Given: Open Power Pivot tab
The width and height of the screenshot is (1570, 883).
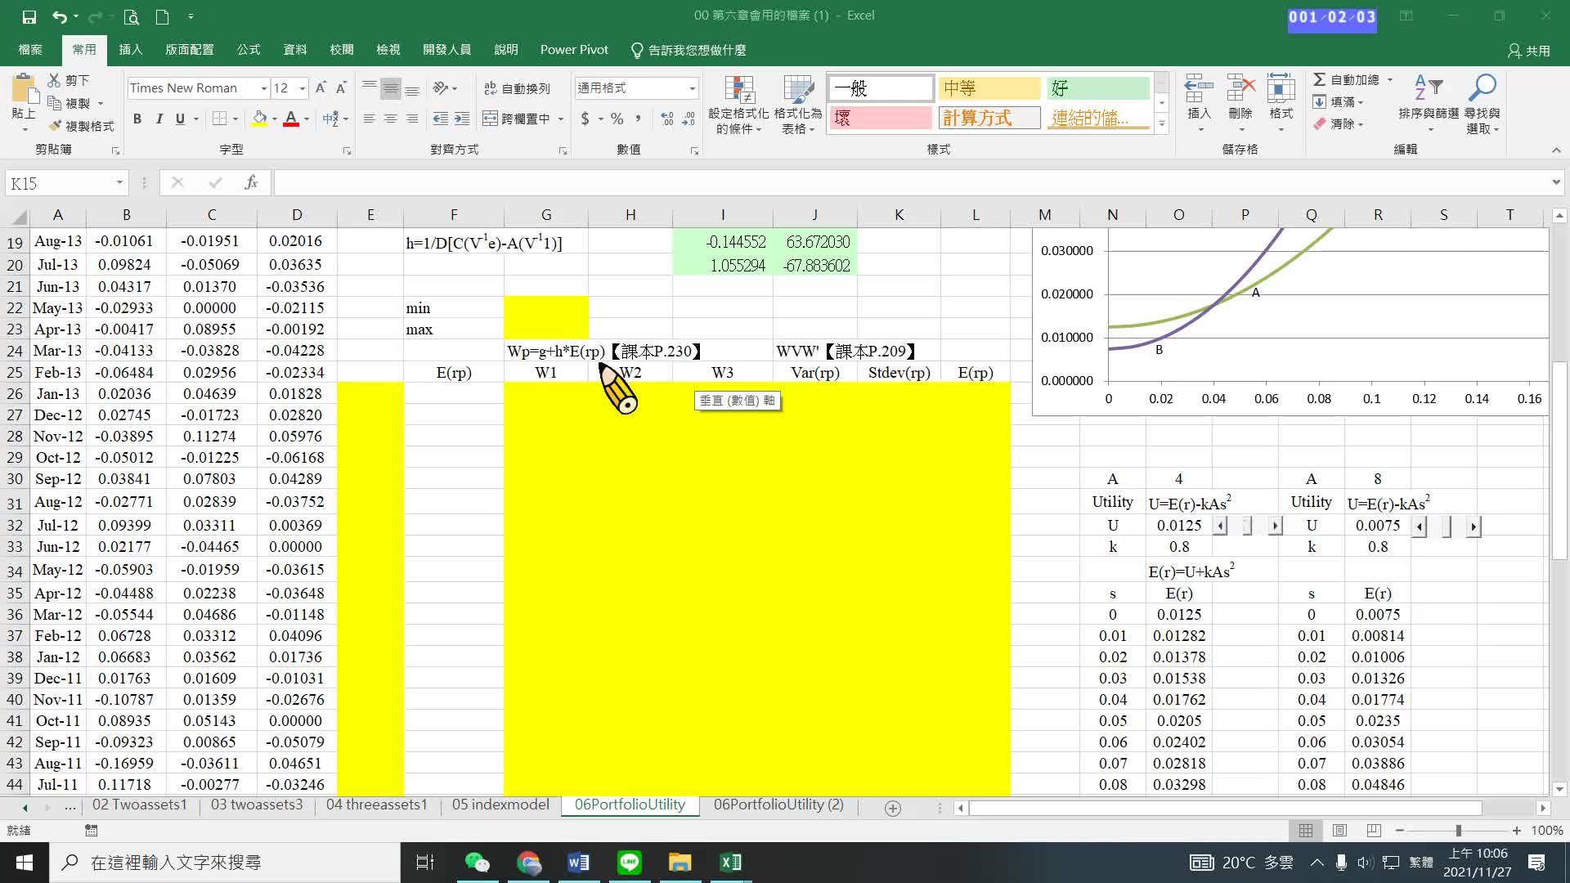Looking at the screenshot, I should click(574, 50).
